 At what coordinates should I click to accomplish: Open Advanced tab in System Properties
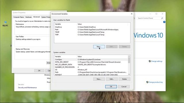[x=37, y=17]
